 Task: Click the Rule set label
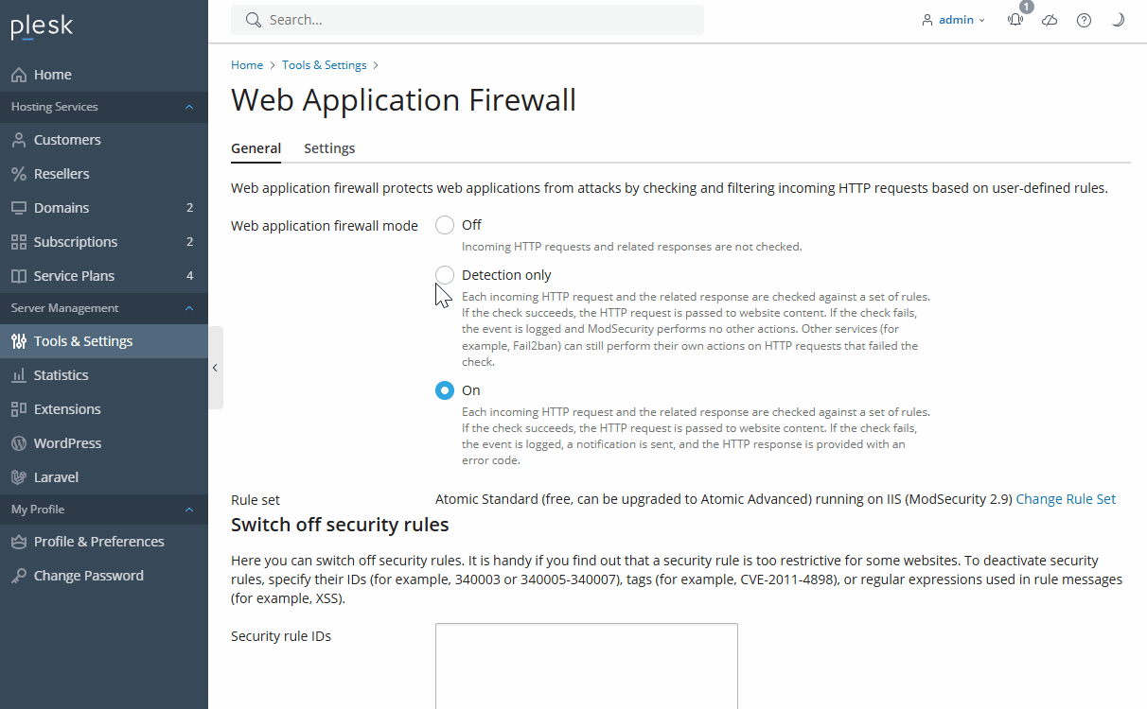pyautogui.click(x=256, y=500)
